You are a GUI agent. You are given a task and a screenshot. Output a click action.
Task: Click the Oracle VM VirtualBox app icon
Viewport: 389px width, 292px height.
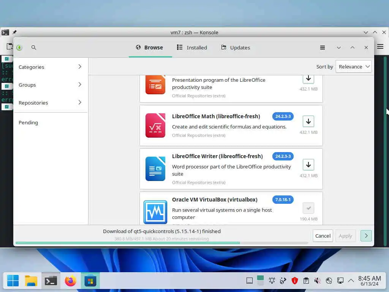click(x=155, y=212)
